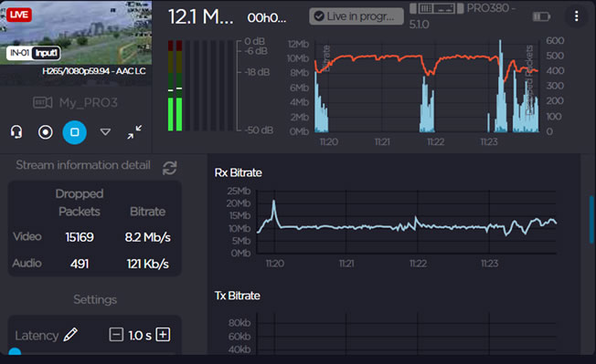Click the vertical scrollbar on the right
The width and height of the screenshot is (596, 364).
click(x=591, y=219)
